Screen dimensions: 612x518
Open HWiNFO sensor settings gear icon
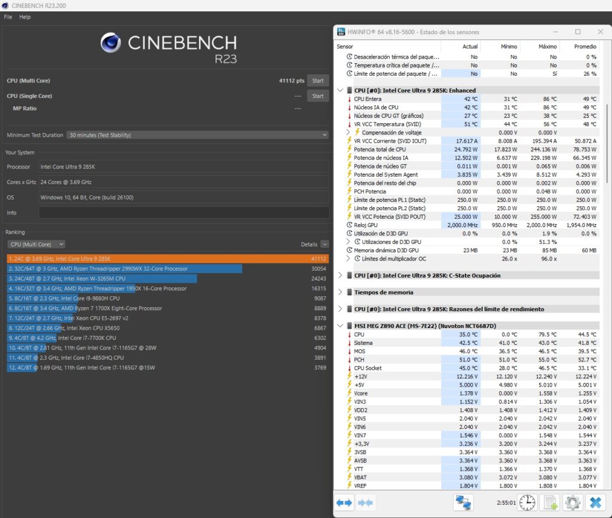[x=573, y=502]
